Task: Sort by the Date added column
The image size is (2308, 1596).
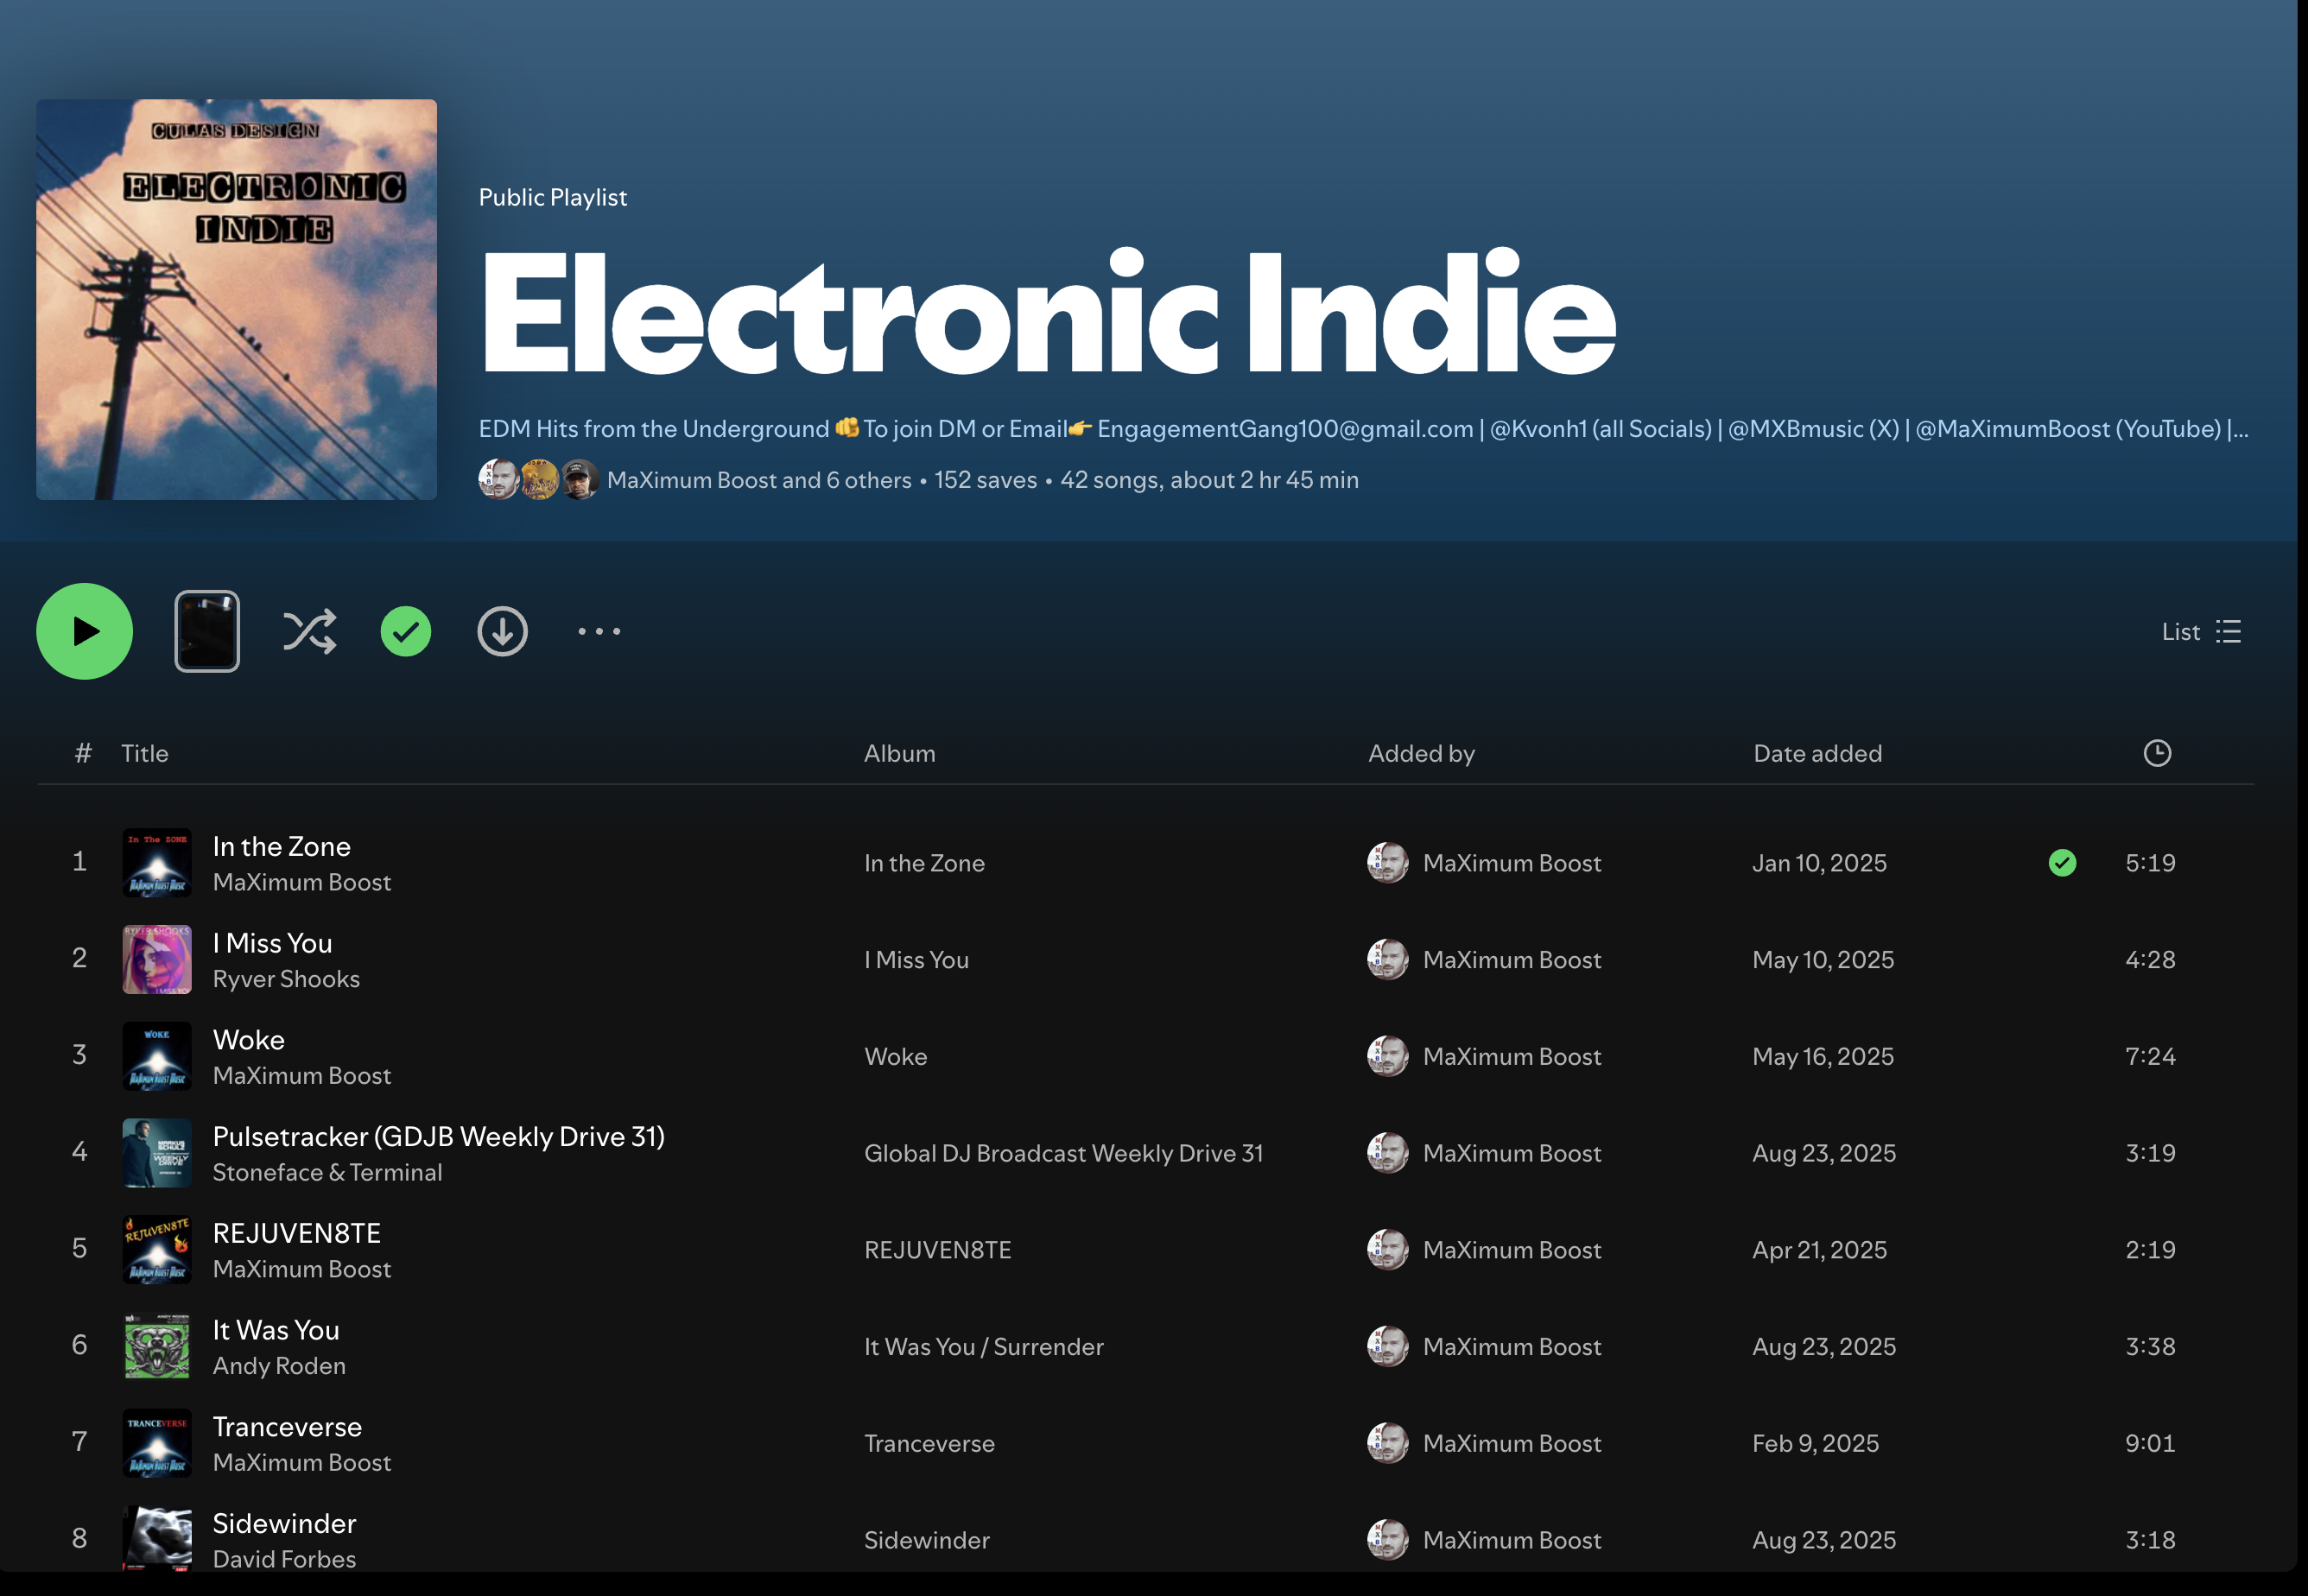Action: [x=1817, y=753]
